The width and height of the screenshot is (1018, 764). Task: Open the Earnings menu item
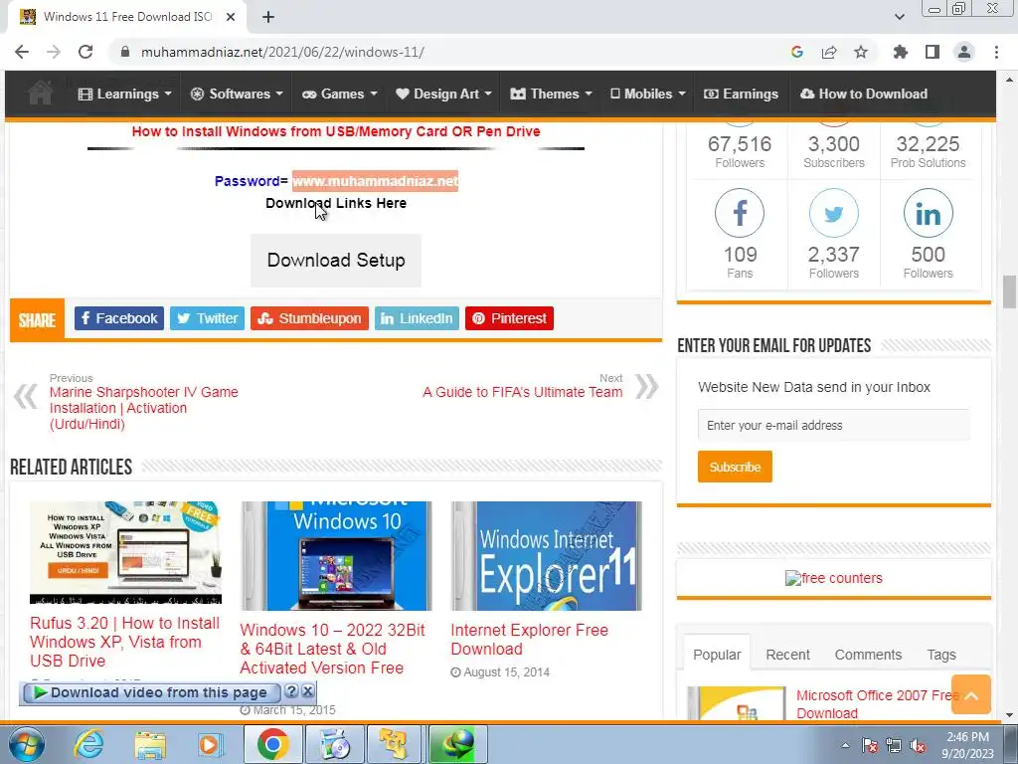741,94
